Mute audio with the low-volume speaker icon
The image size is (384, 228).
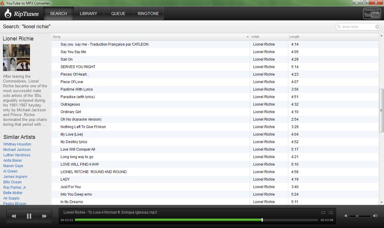[346, 216]
